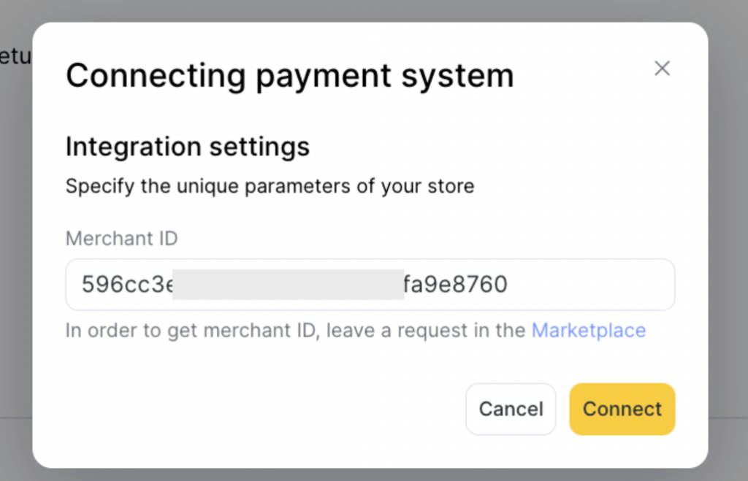Viewport: 748px width, 481px height.
Task: Click the partially hidden text behind dialog's left edge
Action: [15, 56]
